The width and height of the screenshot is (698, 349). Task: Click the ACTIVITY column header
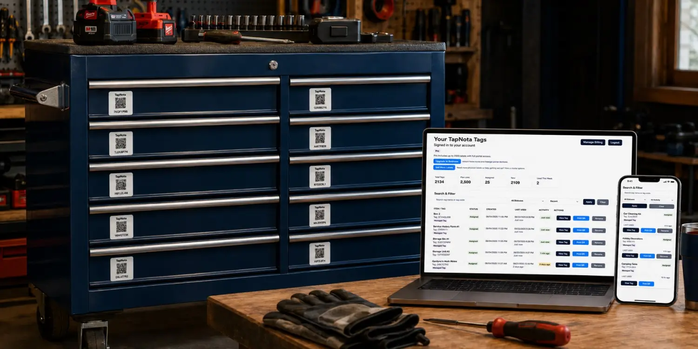544,210
